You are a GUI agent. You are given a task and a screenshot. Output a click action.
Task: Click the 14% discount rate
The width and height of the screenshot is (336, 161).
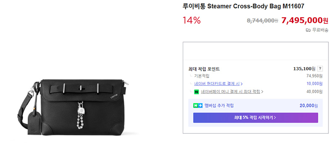192,20
